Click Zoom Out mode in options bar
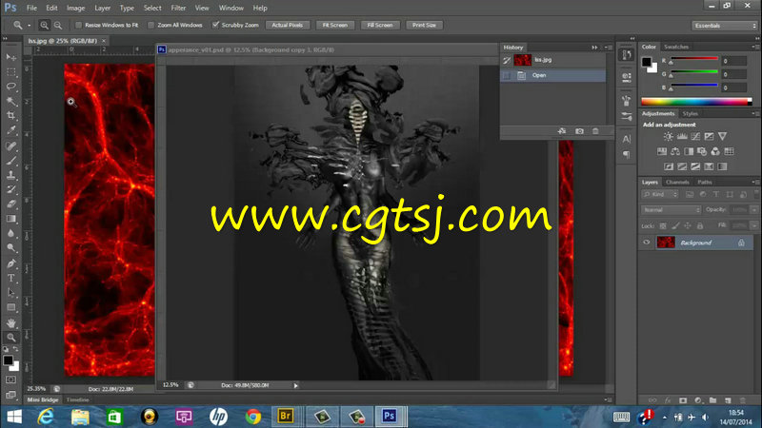The height and width of the screenshot is (428, 762). pos(58,26)
